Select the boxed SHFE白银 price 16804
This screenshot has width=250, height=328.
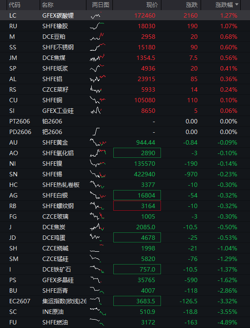click(x=137, y=195)
